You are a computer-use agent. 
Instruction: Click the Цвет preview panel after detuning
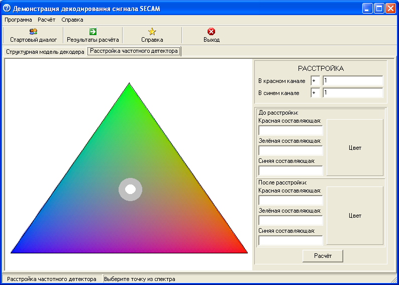[x=355, y=216]
